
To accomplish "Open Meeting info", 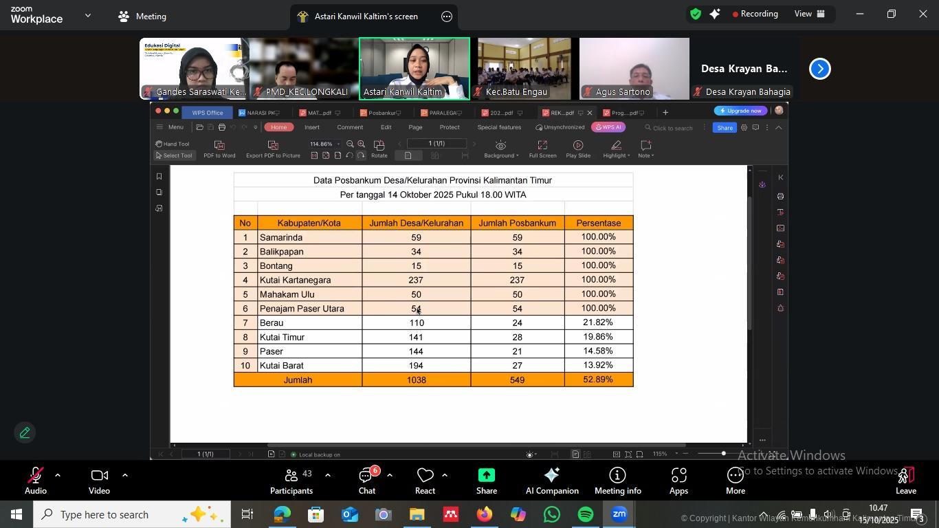I will 617,481.
